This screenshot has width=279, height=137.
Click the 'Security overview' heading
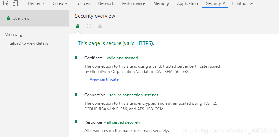(95, 16)
